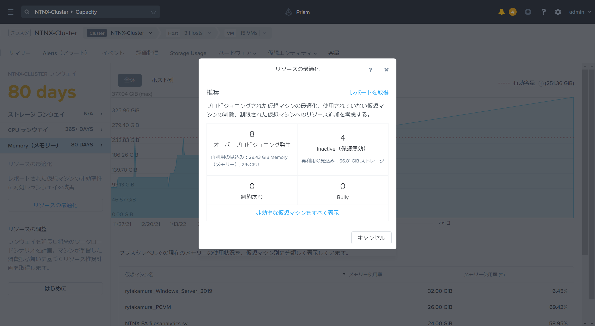Expand the 3 Hosts dropdown

pyautogui.click(x=209, y=33)
